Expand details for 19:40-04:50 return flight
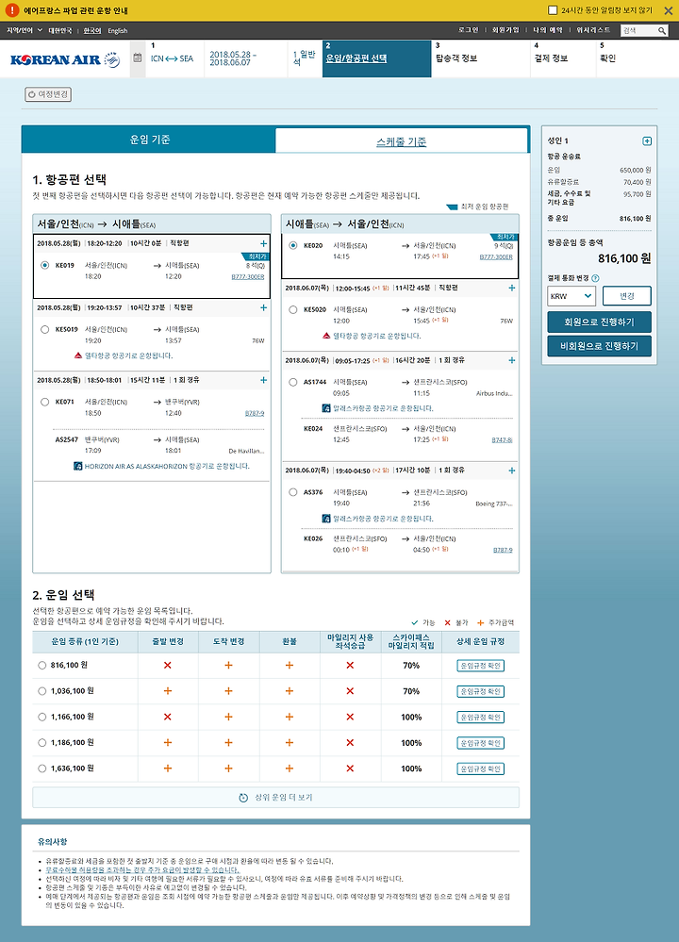The width and height of the screenshot is (679, 942). pyautogui.click(x=512, y=471)
